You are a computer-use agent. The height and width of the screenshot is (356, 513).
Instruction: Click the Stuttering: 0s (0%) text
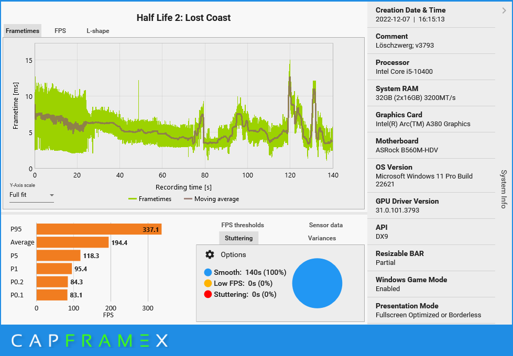[245, 295]
